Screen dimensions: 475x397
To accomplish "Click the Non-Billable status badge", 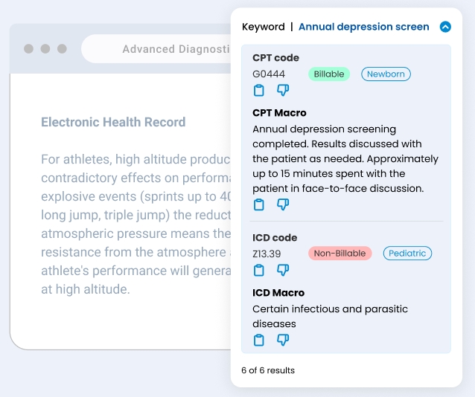I will 339,254.
